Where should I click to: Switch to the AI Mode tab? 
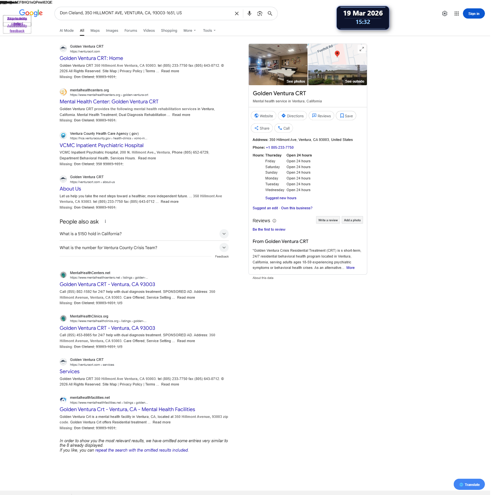(x=67, y=30)
